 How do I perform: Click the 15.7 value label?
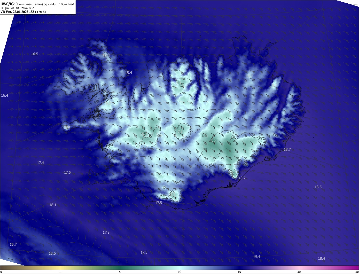pyautogui.click(x=13, y=244)
